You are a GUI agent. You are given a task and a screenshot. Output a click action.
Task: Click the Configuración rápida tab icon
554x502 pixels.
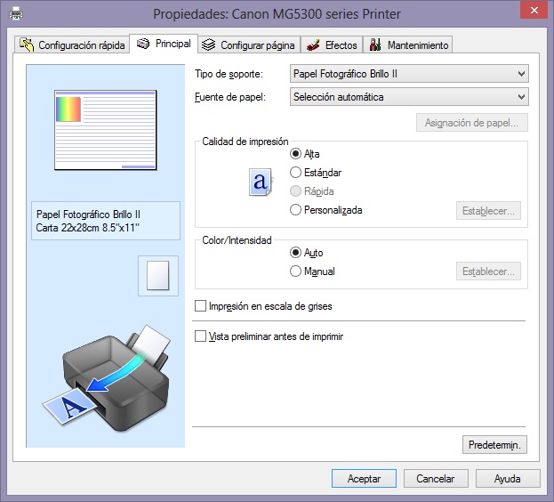point(27,45)
